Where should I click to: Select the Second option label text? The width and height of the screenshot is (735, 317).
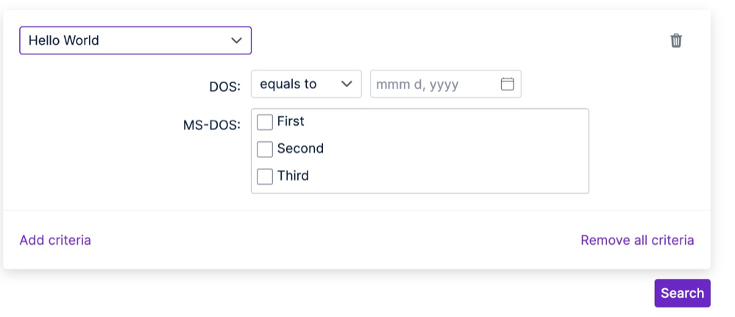point(300,149)
